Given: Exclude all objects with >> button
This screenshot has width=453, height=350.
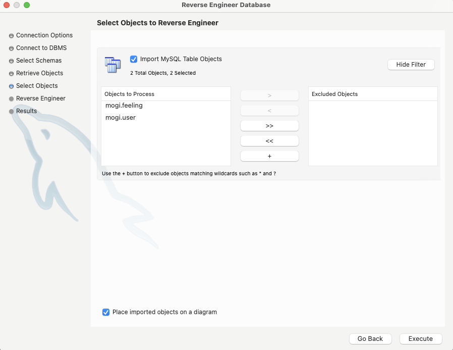Looking at the screenshot, I should point(269,126).
